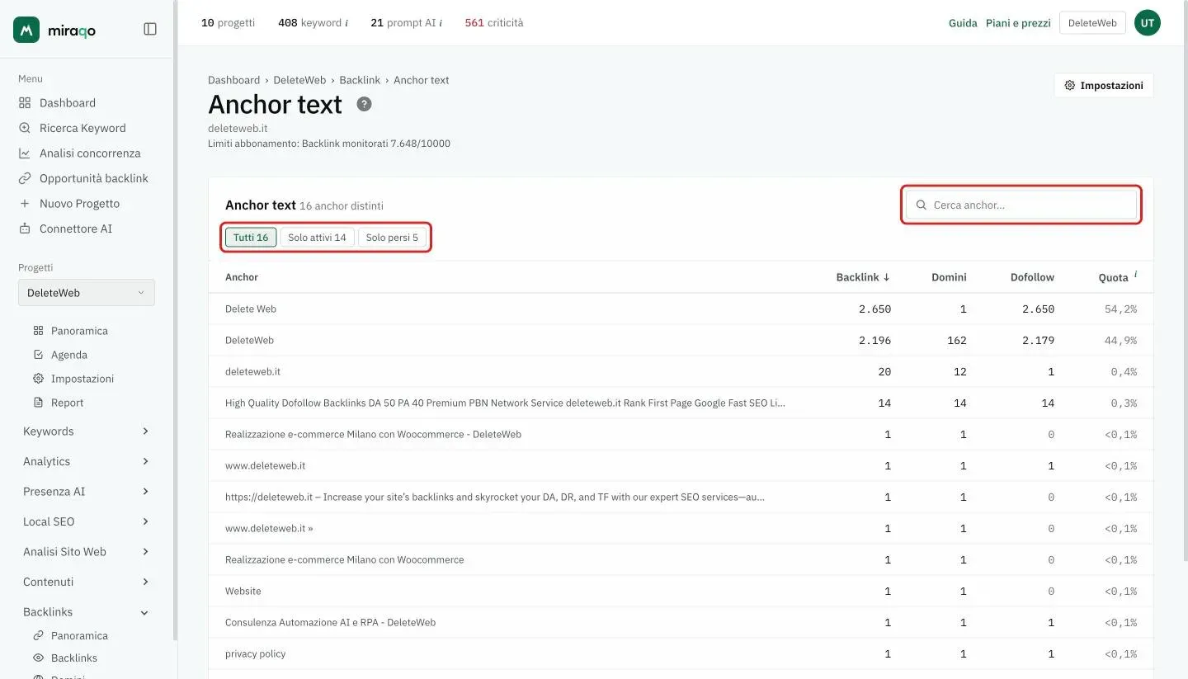
Task: Click the eye icon beside Backlinks
Action: (x=38, y=658)
